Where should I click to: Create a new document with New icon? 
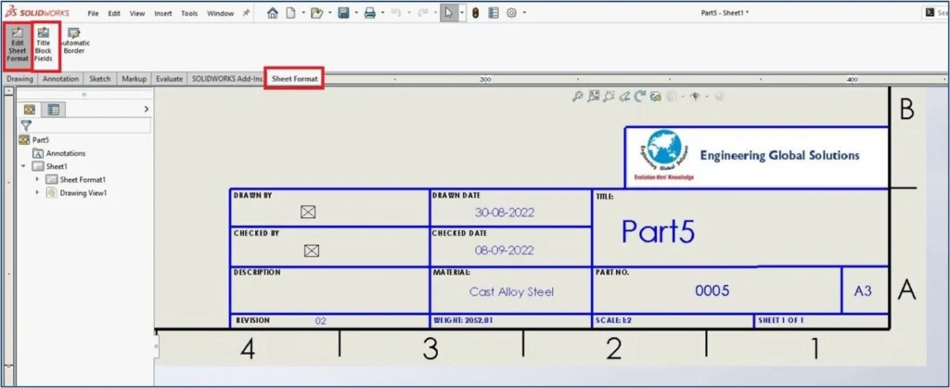(290, 13)
